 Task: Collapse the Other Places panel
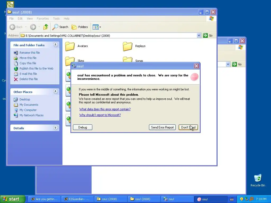[55, 91]
